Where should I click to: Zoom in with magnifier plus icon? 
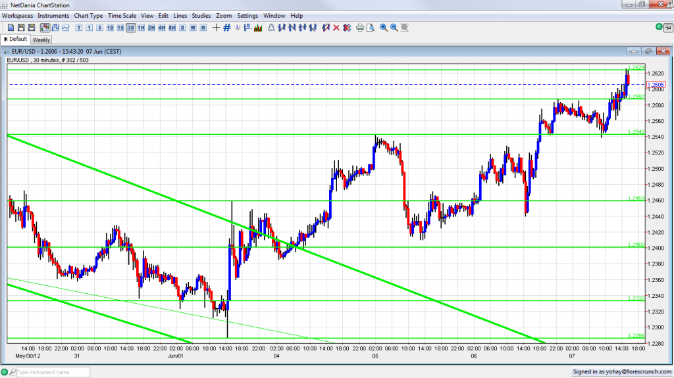(384, 28)
